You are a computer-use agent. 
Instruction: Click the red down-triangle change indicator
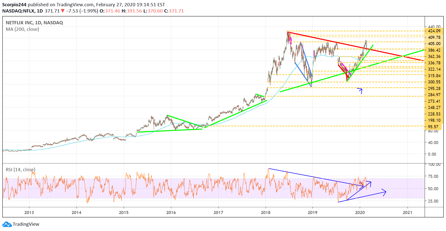63,11
